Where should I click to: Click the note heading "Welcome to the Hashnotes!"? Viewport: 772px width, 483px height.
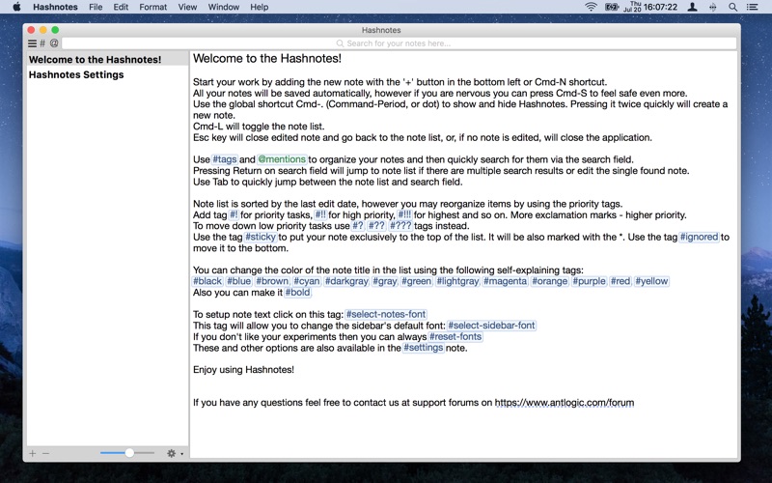(267, 58)
